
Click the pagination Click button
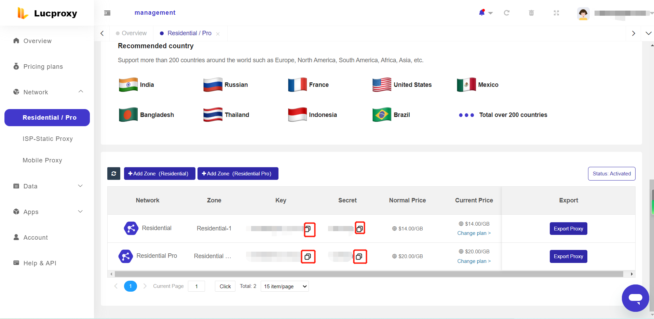(225, 286)
